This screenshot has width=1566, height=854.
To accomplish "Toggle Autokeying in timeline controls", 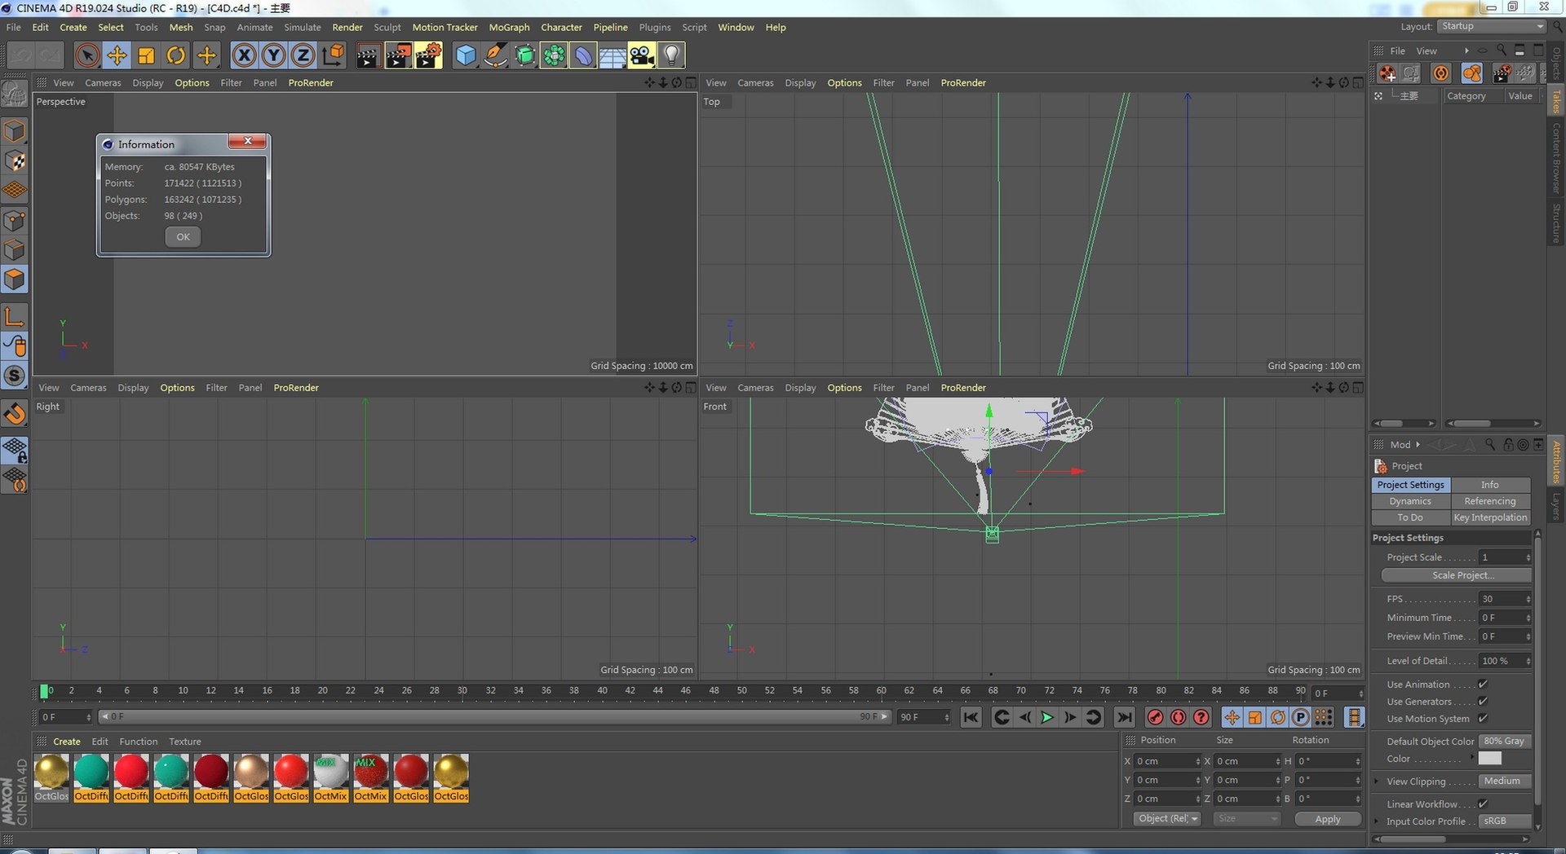I will [x=1178, y=717].
